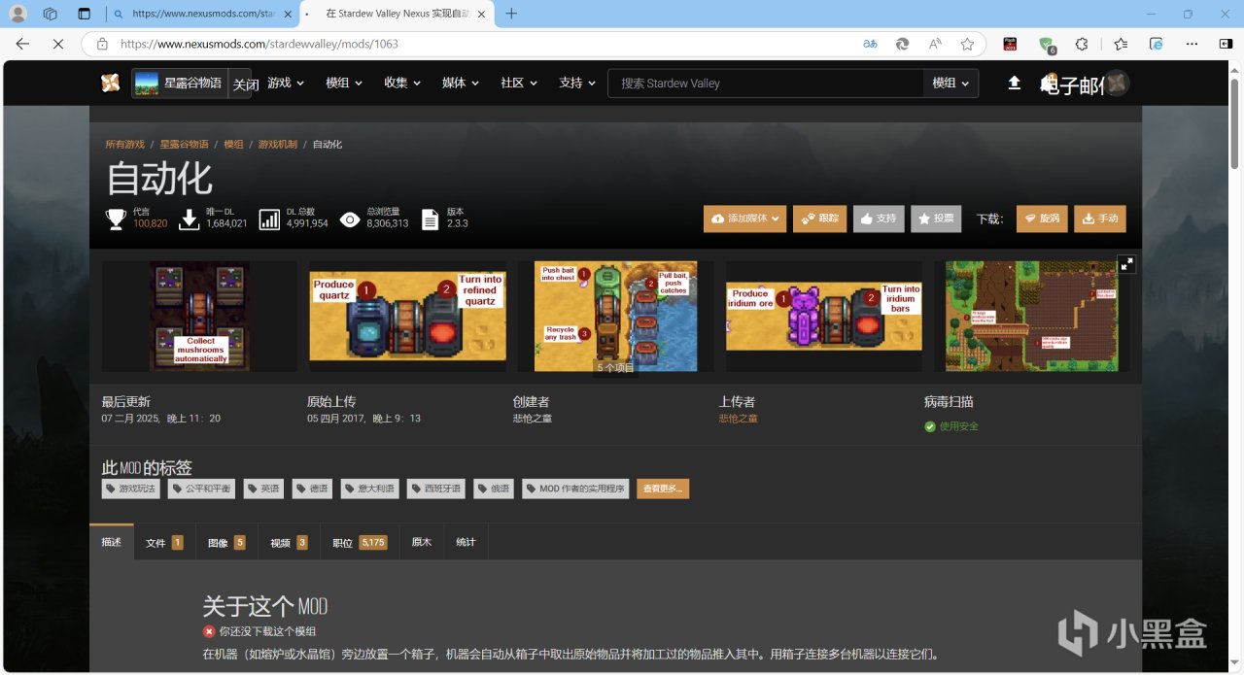The height and width of the screenshot is (675, 1244).
Task: Click the shield extension icon with badge
Action: click(1047, 44)
